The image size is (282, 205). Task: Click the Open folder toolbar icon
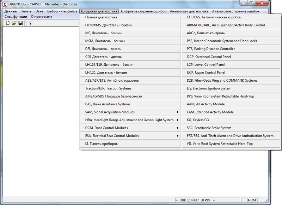[14, 23]
